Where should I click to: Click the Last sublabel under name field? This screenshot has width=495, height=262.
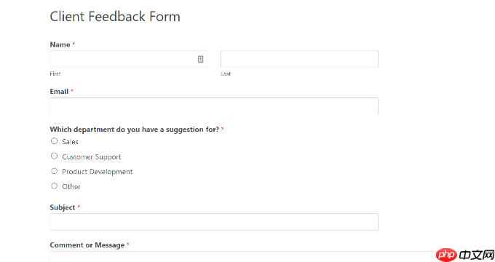pyautogui.click(x=226, y=74)
